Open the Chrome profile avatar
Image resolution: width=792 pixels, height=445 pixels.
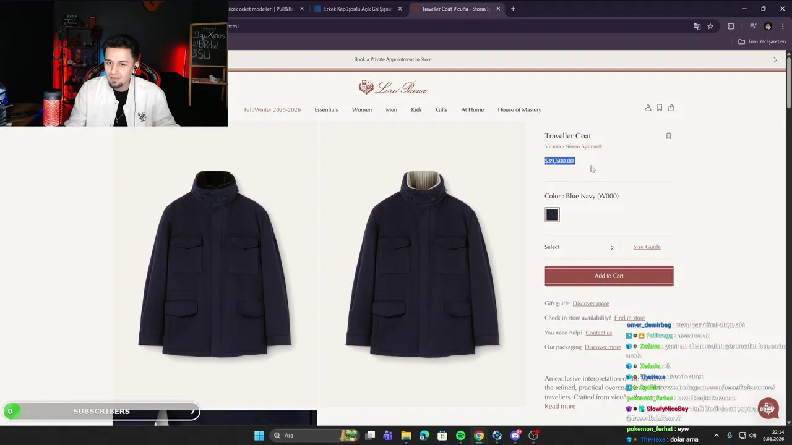pyautogui.click(x=768, y=27)
